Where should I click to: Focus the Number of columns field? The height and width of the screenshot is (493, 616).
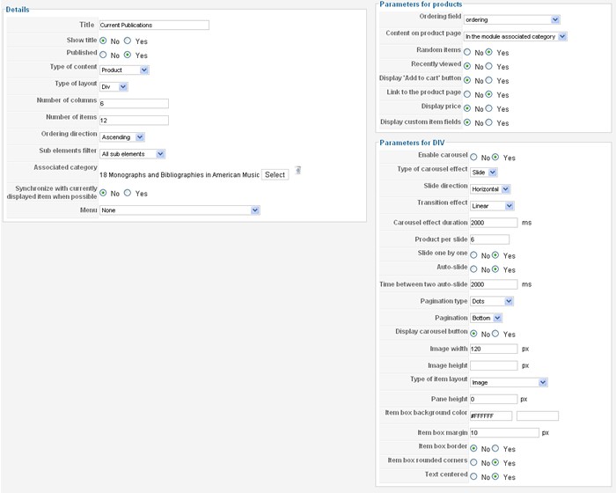pyautogui.click(x=134, y=104)
